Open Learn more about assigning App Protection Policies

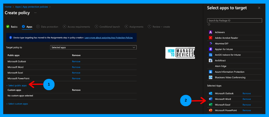(109, 37)
